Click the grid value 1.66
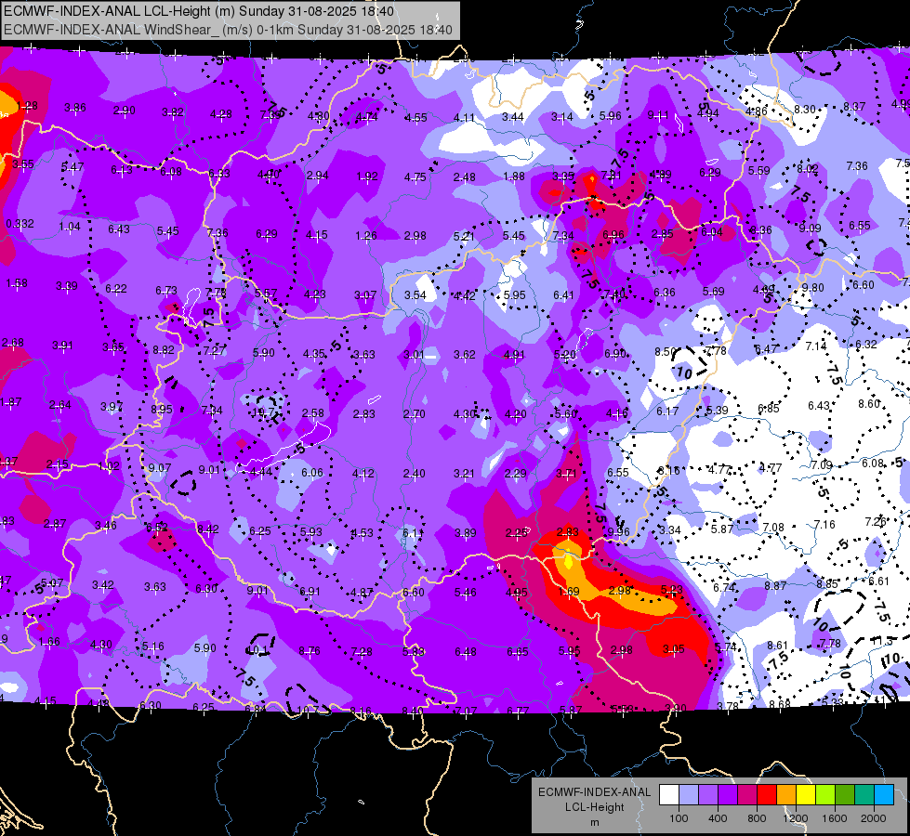The image size is (910, 836). pyautogui.click(x=49, y=642)
